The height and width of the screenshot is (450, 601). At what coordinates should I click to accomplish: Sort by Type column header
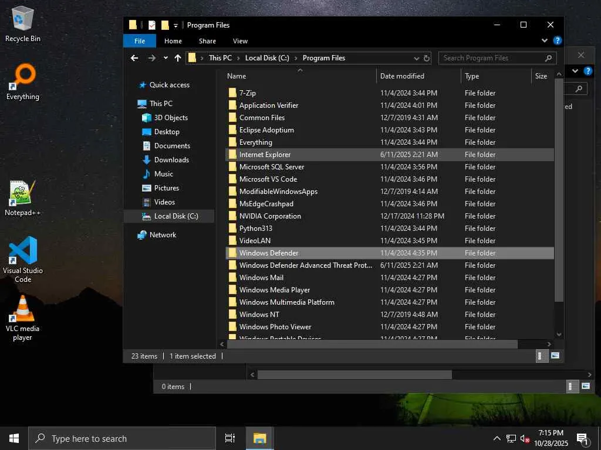pos(496,76)
